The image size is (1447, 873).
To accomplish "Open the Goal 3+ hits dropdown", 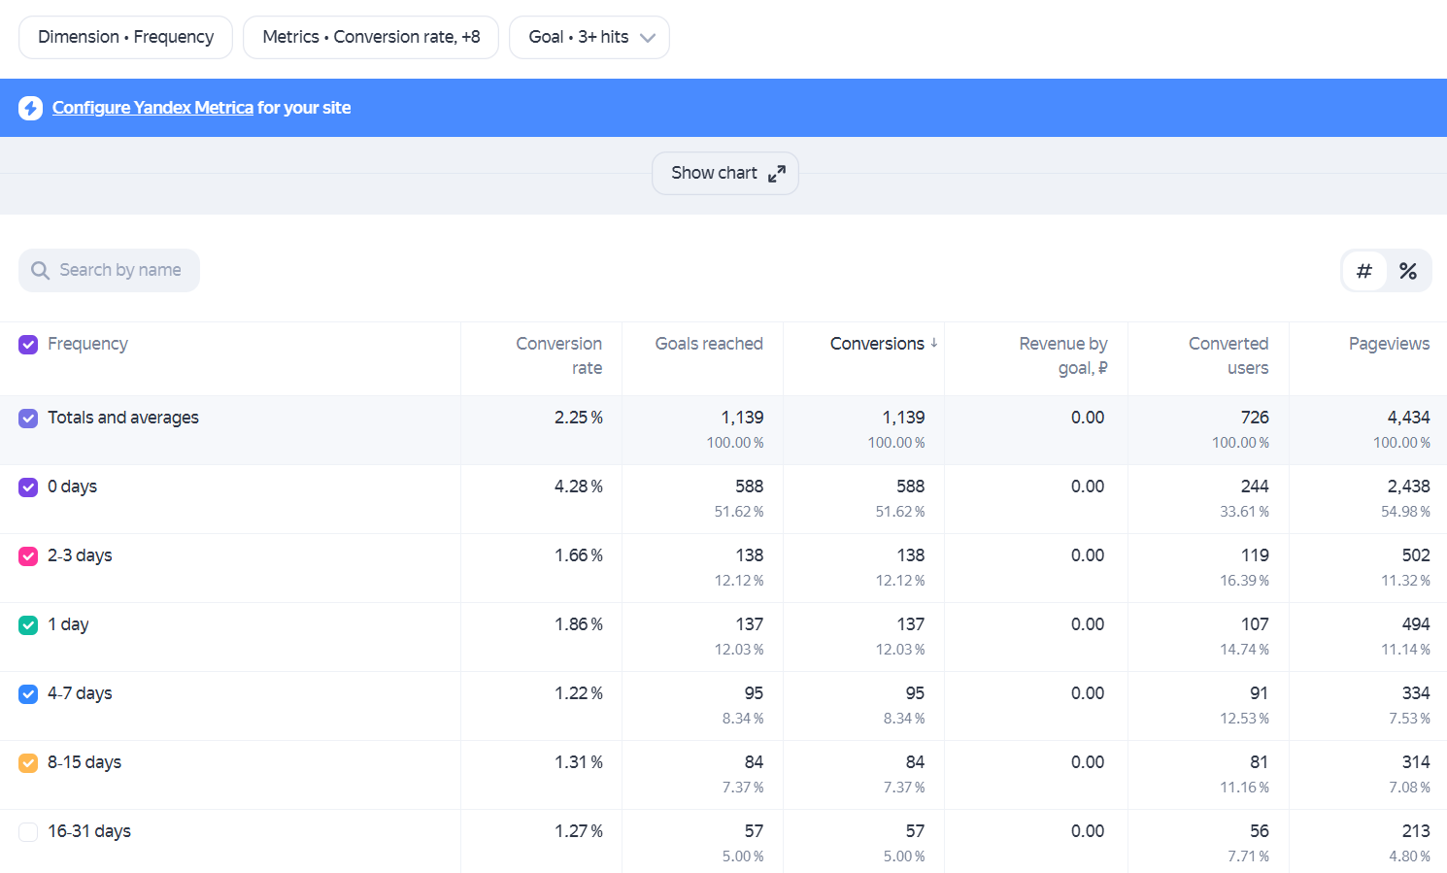I will pos(589,37).
